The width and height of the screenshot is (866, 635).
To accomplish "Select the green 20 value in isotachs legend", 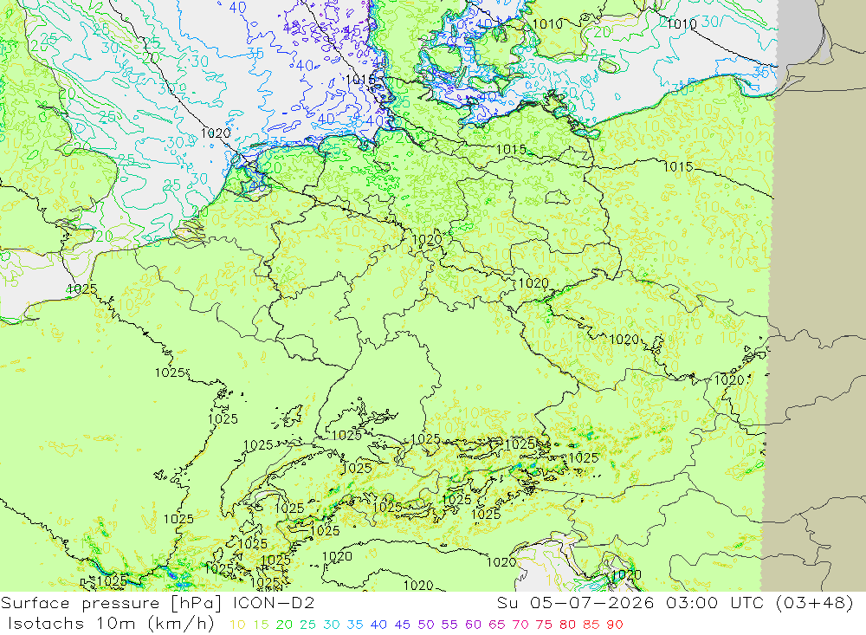I will click(284, 625).
